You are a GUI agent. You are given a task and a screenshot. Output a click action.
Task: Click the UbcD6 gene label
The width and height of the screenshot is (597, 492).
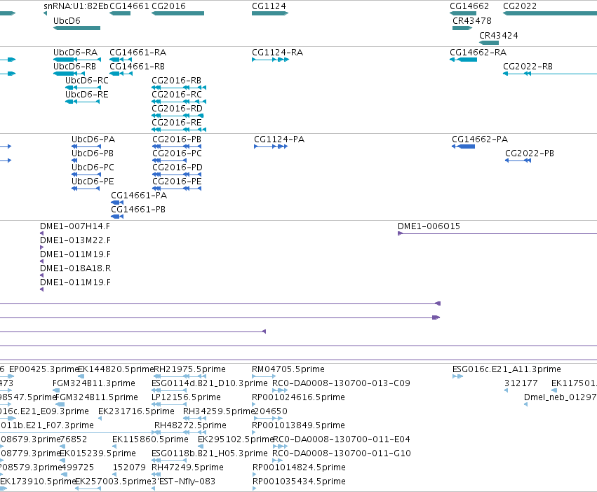click(x=67, y=20)
